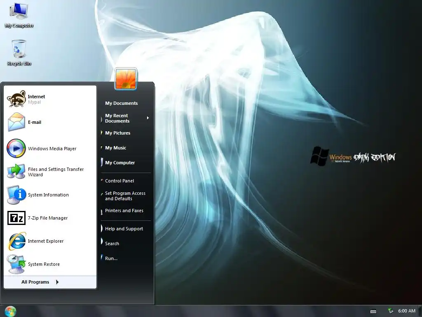Viewport: 422px width, 317px height.
Task: Click the System Restore text label
Action: 44,264
